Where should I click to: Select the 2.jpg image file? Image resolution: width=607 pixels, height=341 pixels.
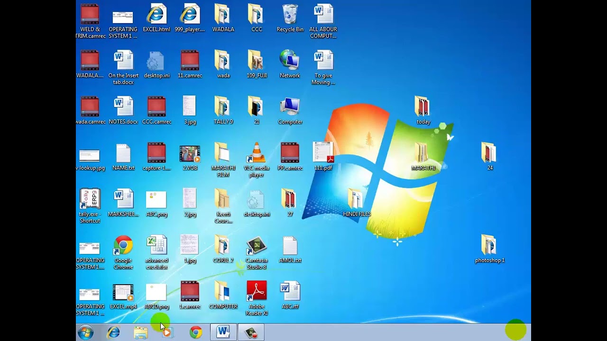[190, 203]
